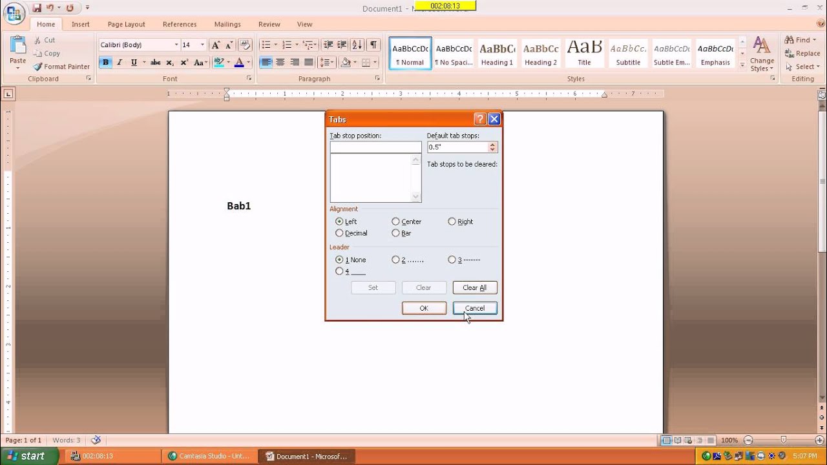The height and width of the screenshot is (465, 827).
Task: Click the zoom slider handle
Action: tap(784, 440)
